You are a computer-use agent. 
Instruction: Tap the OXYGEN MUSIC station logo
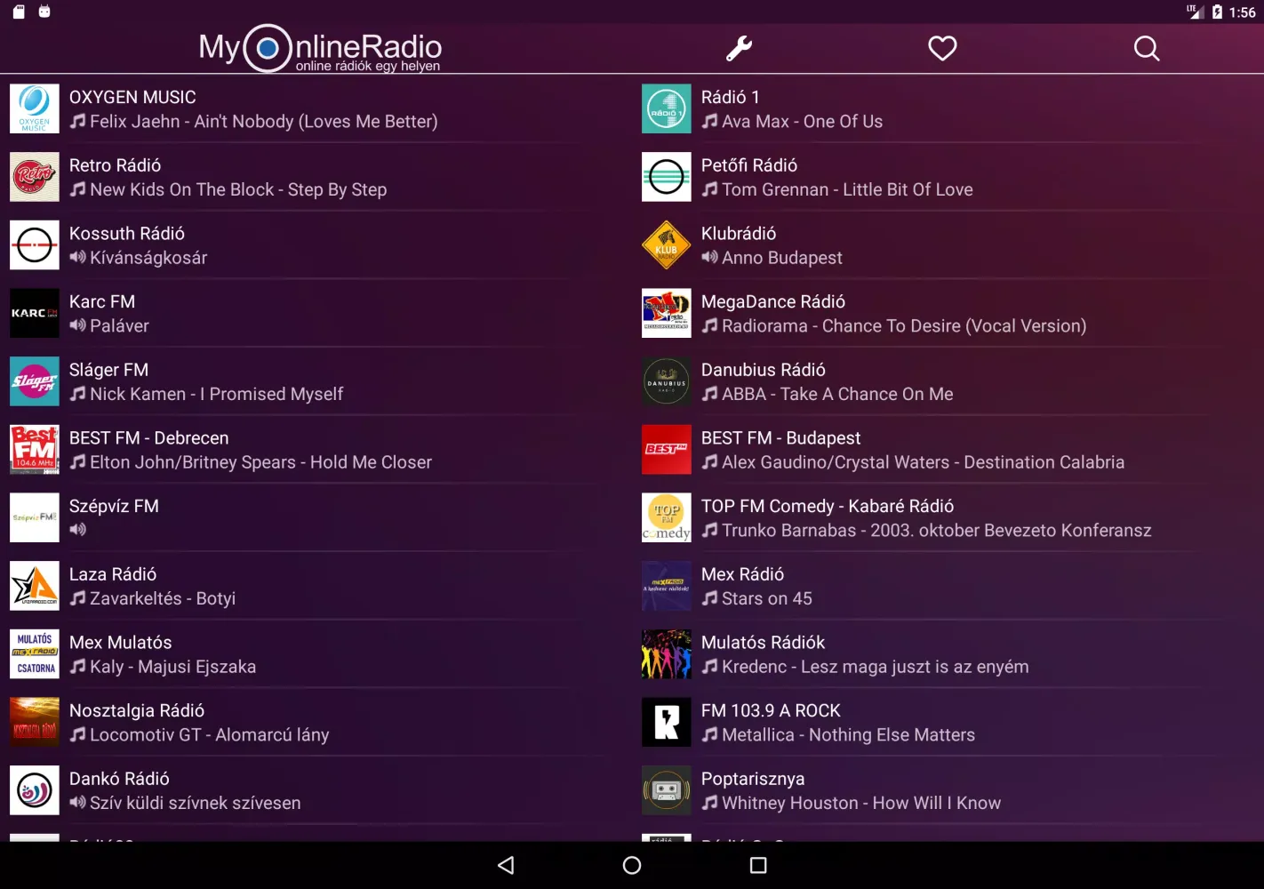tap(35, 108)
